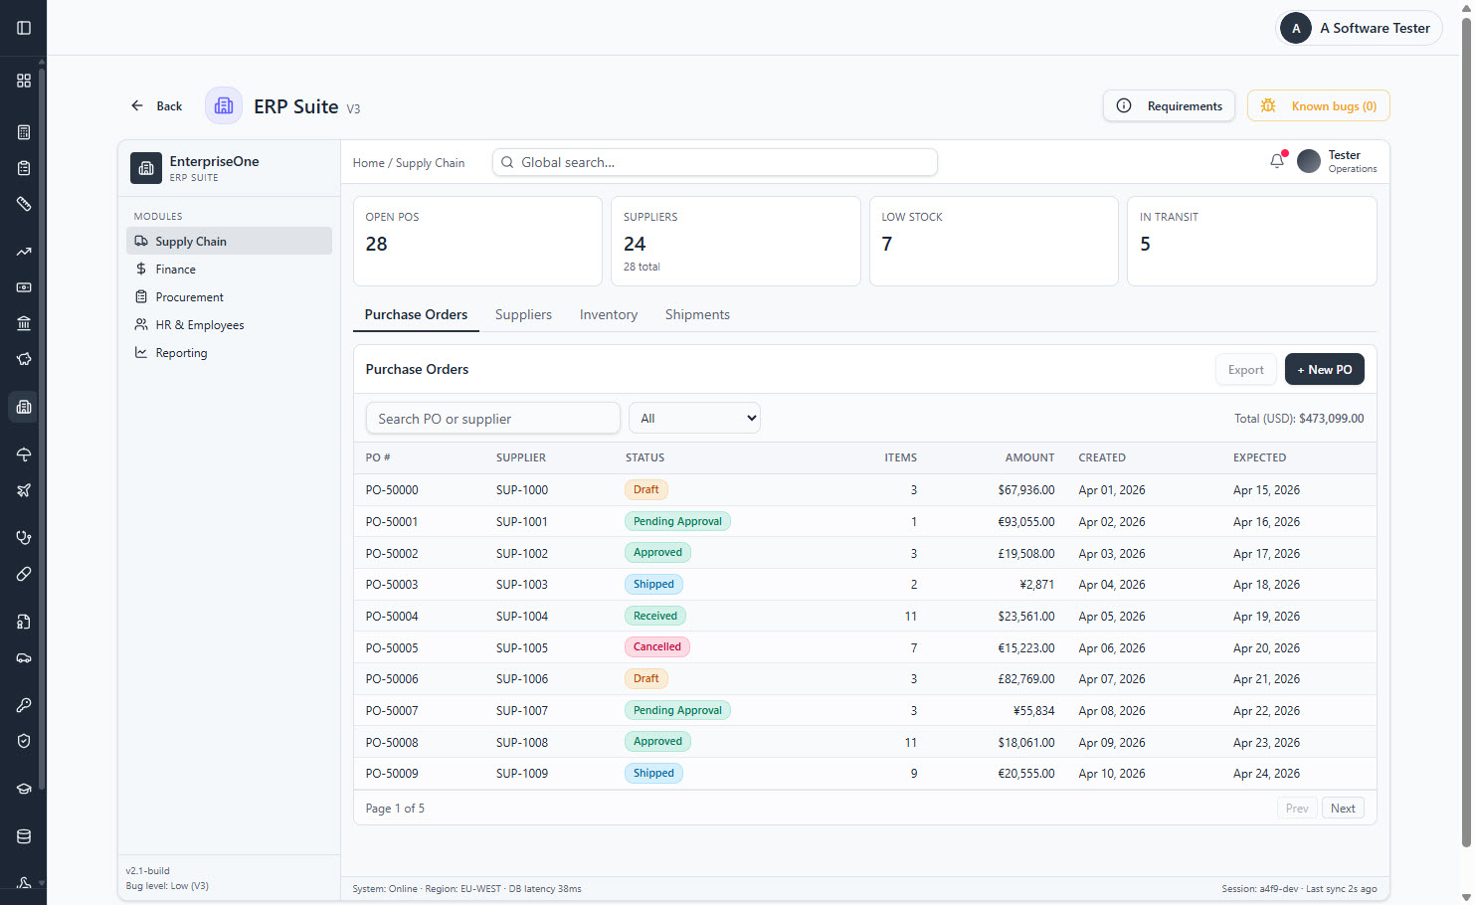The width and height of the screenshot is (1474, 905).
Task: Expand the All status filter dropdown
Action: coord(694,418)
